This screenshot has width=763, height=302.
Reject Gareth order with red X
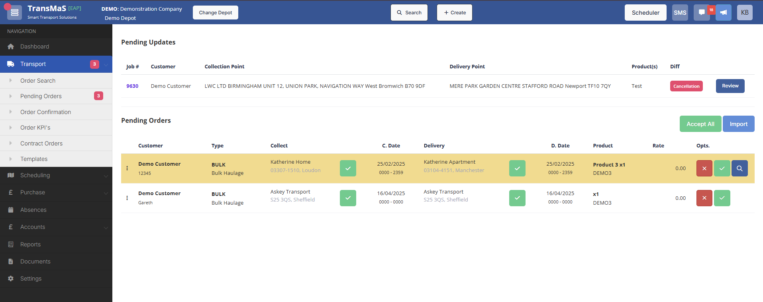[704, 198]
